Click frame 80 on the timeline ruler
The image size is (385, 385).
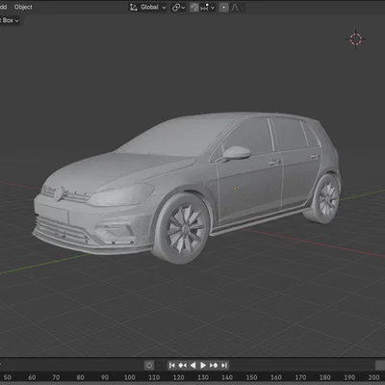click(x=81, y=377)
